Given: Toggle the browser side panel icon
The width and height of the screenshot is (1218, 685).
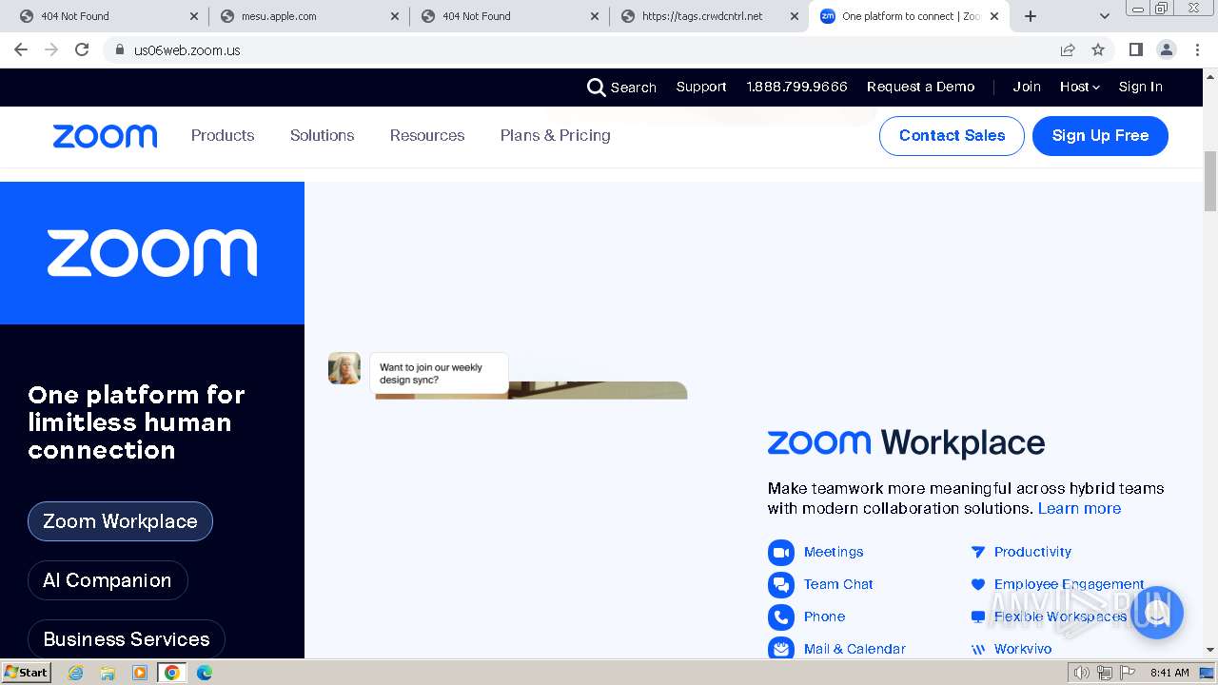Looking at the screenshot, I should pos(1135,49).
